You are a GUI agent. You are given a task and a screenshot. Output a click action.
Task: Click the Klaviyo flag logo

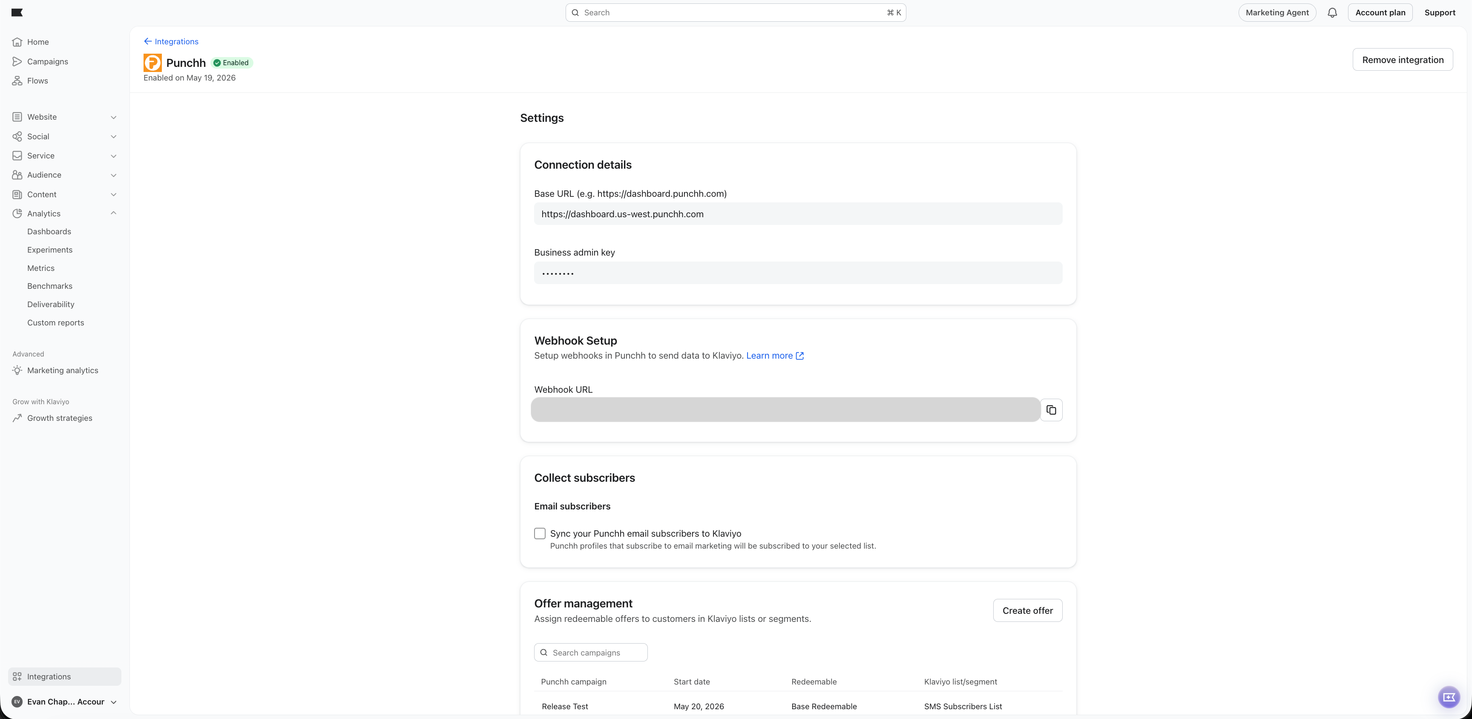[x=17, y=13]
